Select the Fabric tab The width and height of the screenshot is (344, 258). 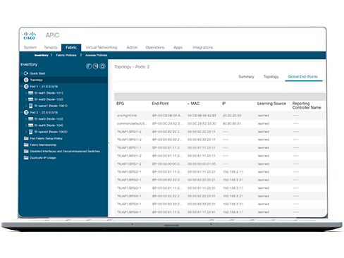pos(71,47)
